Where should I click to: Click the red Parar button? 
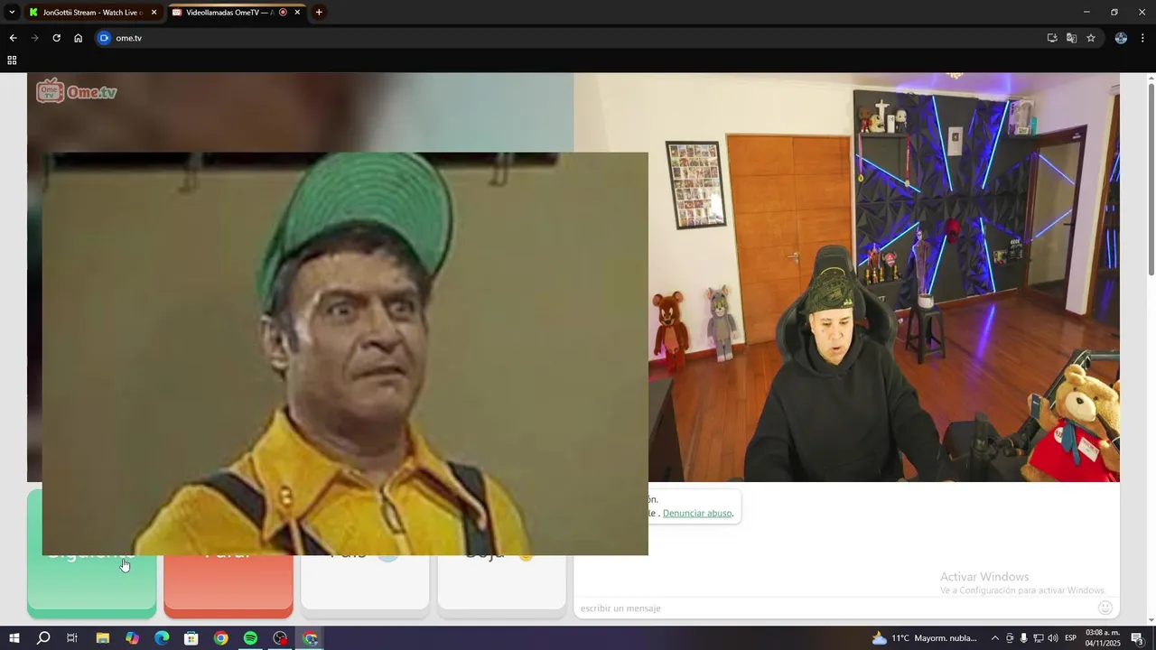(x=228, y=585)
